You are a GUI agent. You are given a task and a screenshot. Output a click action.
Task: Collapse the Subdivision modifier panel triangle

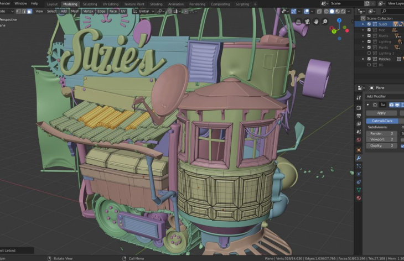(x=368, y=105)
